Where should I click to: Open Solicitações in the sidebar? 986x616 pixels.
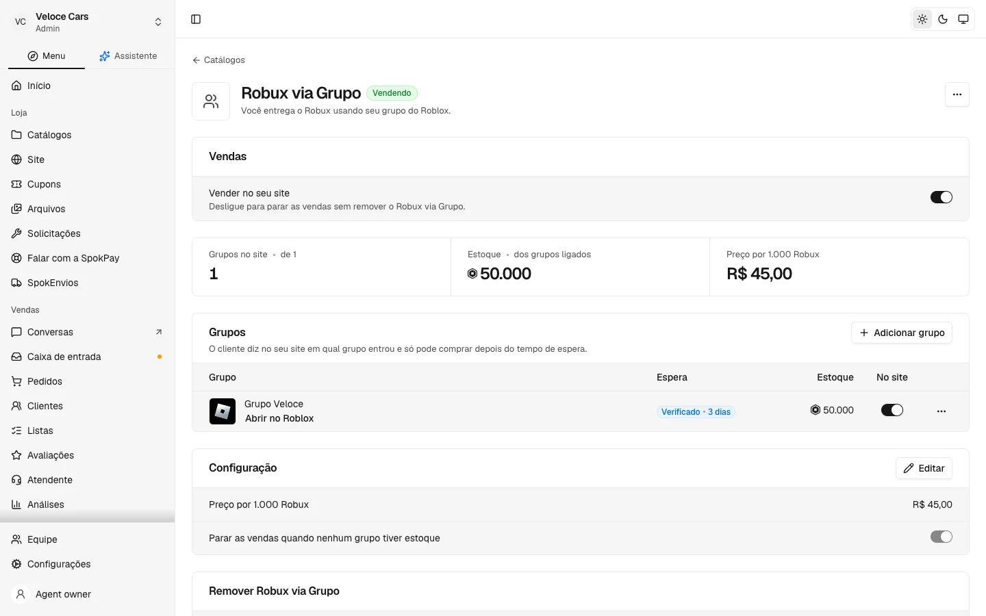click(88, 233)
